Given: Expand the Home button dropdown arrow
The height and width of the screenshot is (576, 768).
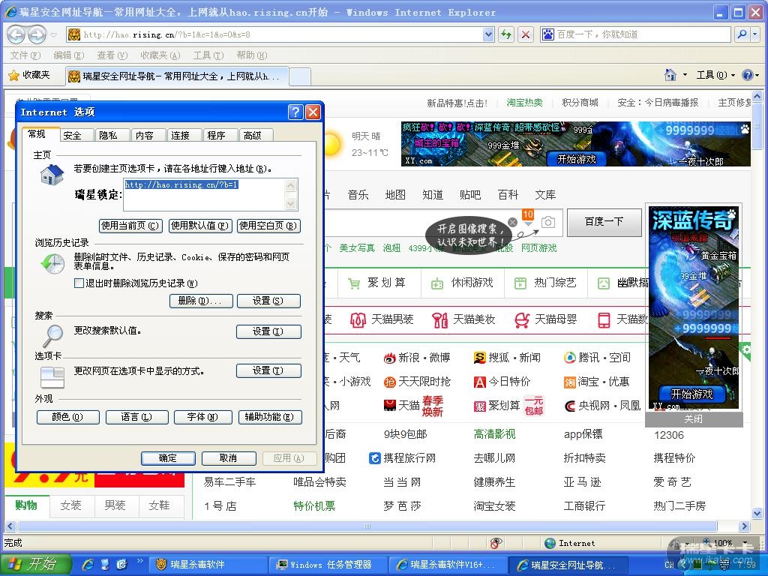Looking at the screenshot, I should coord(685,75).
